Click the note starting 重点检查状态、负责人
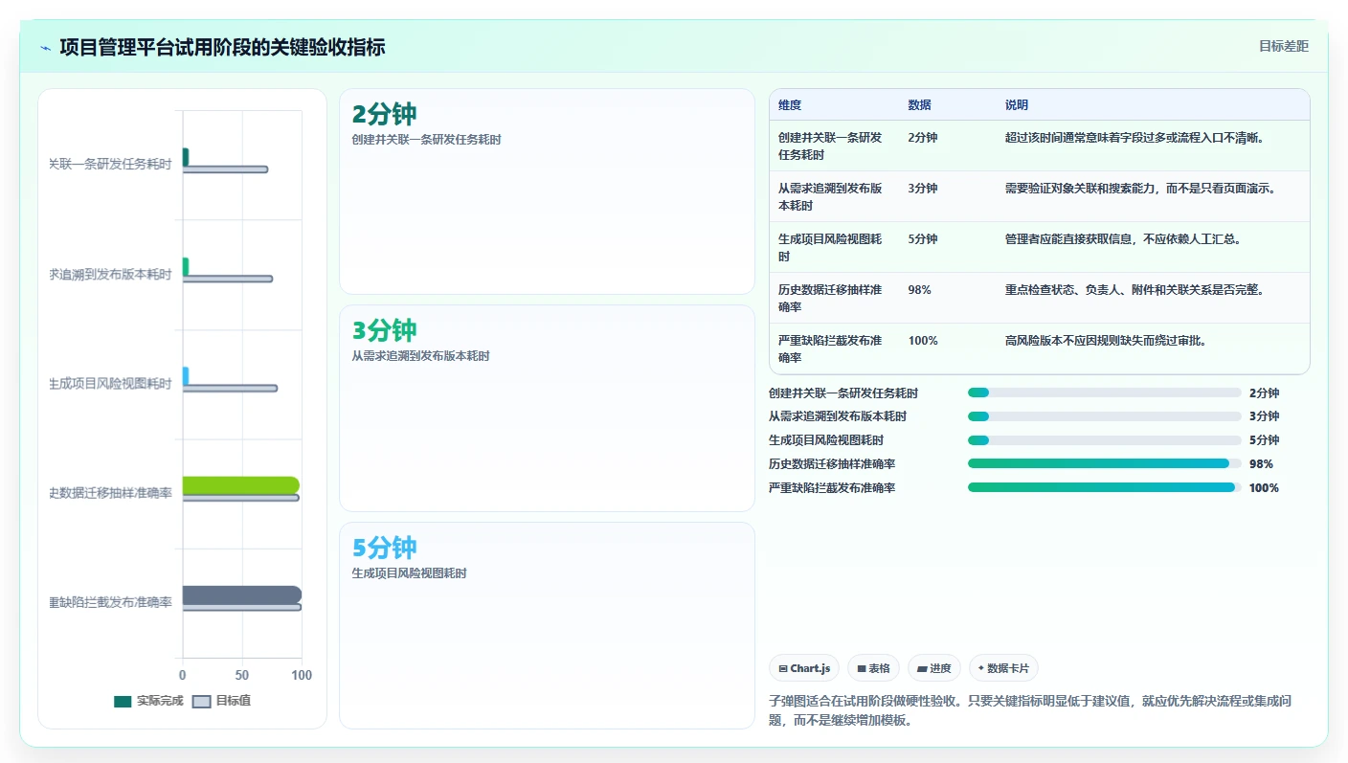The image size is (1348, 763). 1135,289
